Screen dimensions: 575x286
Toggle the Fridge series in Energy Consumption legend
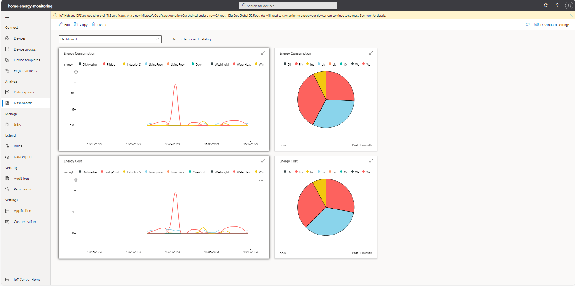click(x=109, y=64)
